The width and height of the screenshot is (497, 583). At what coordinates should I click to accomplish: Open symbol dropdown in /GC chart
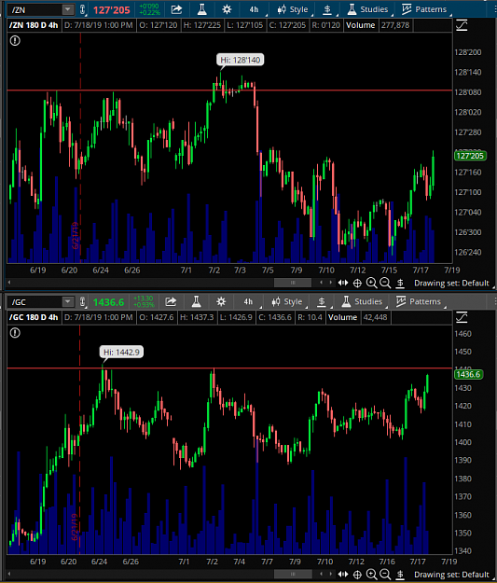[68, 301]
